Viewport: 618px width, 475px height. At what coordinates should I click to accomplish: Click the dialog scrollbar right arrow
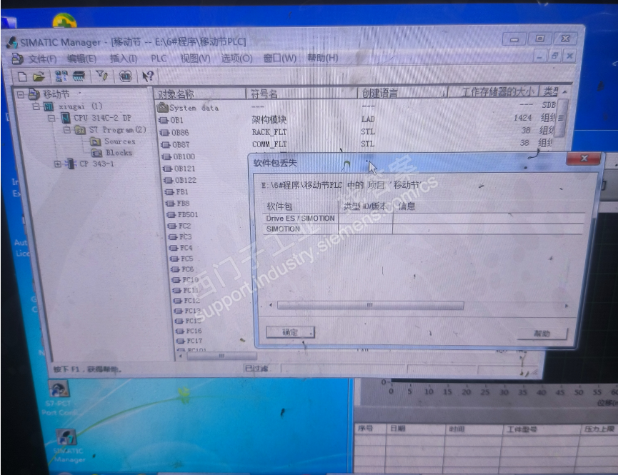[x=567, y=306]
